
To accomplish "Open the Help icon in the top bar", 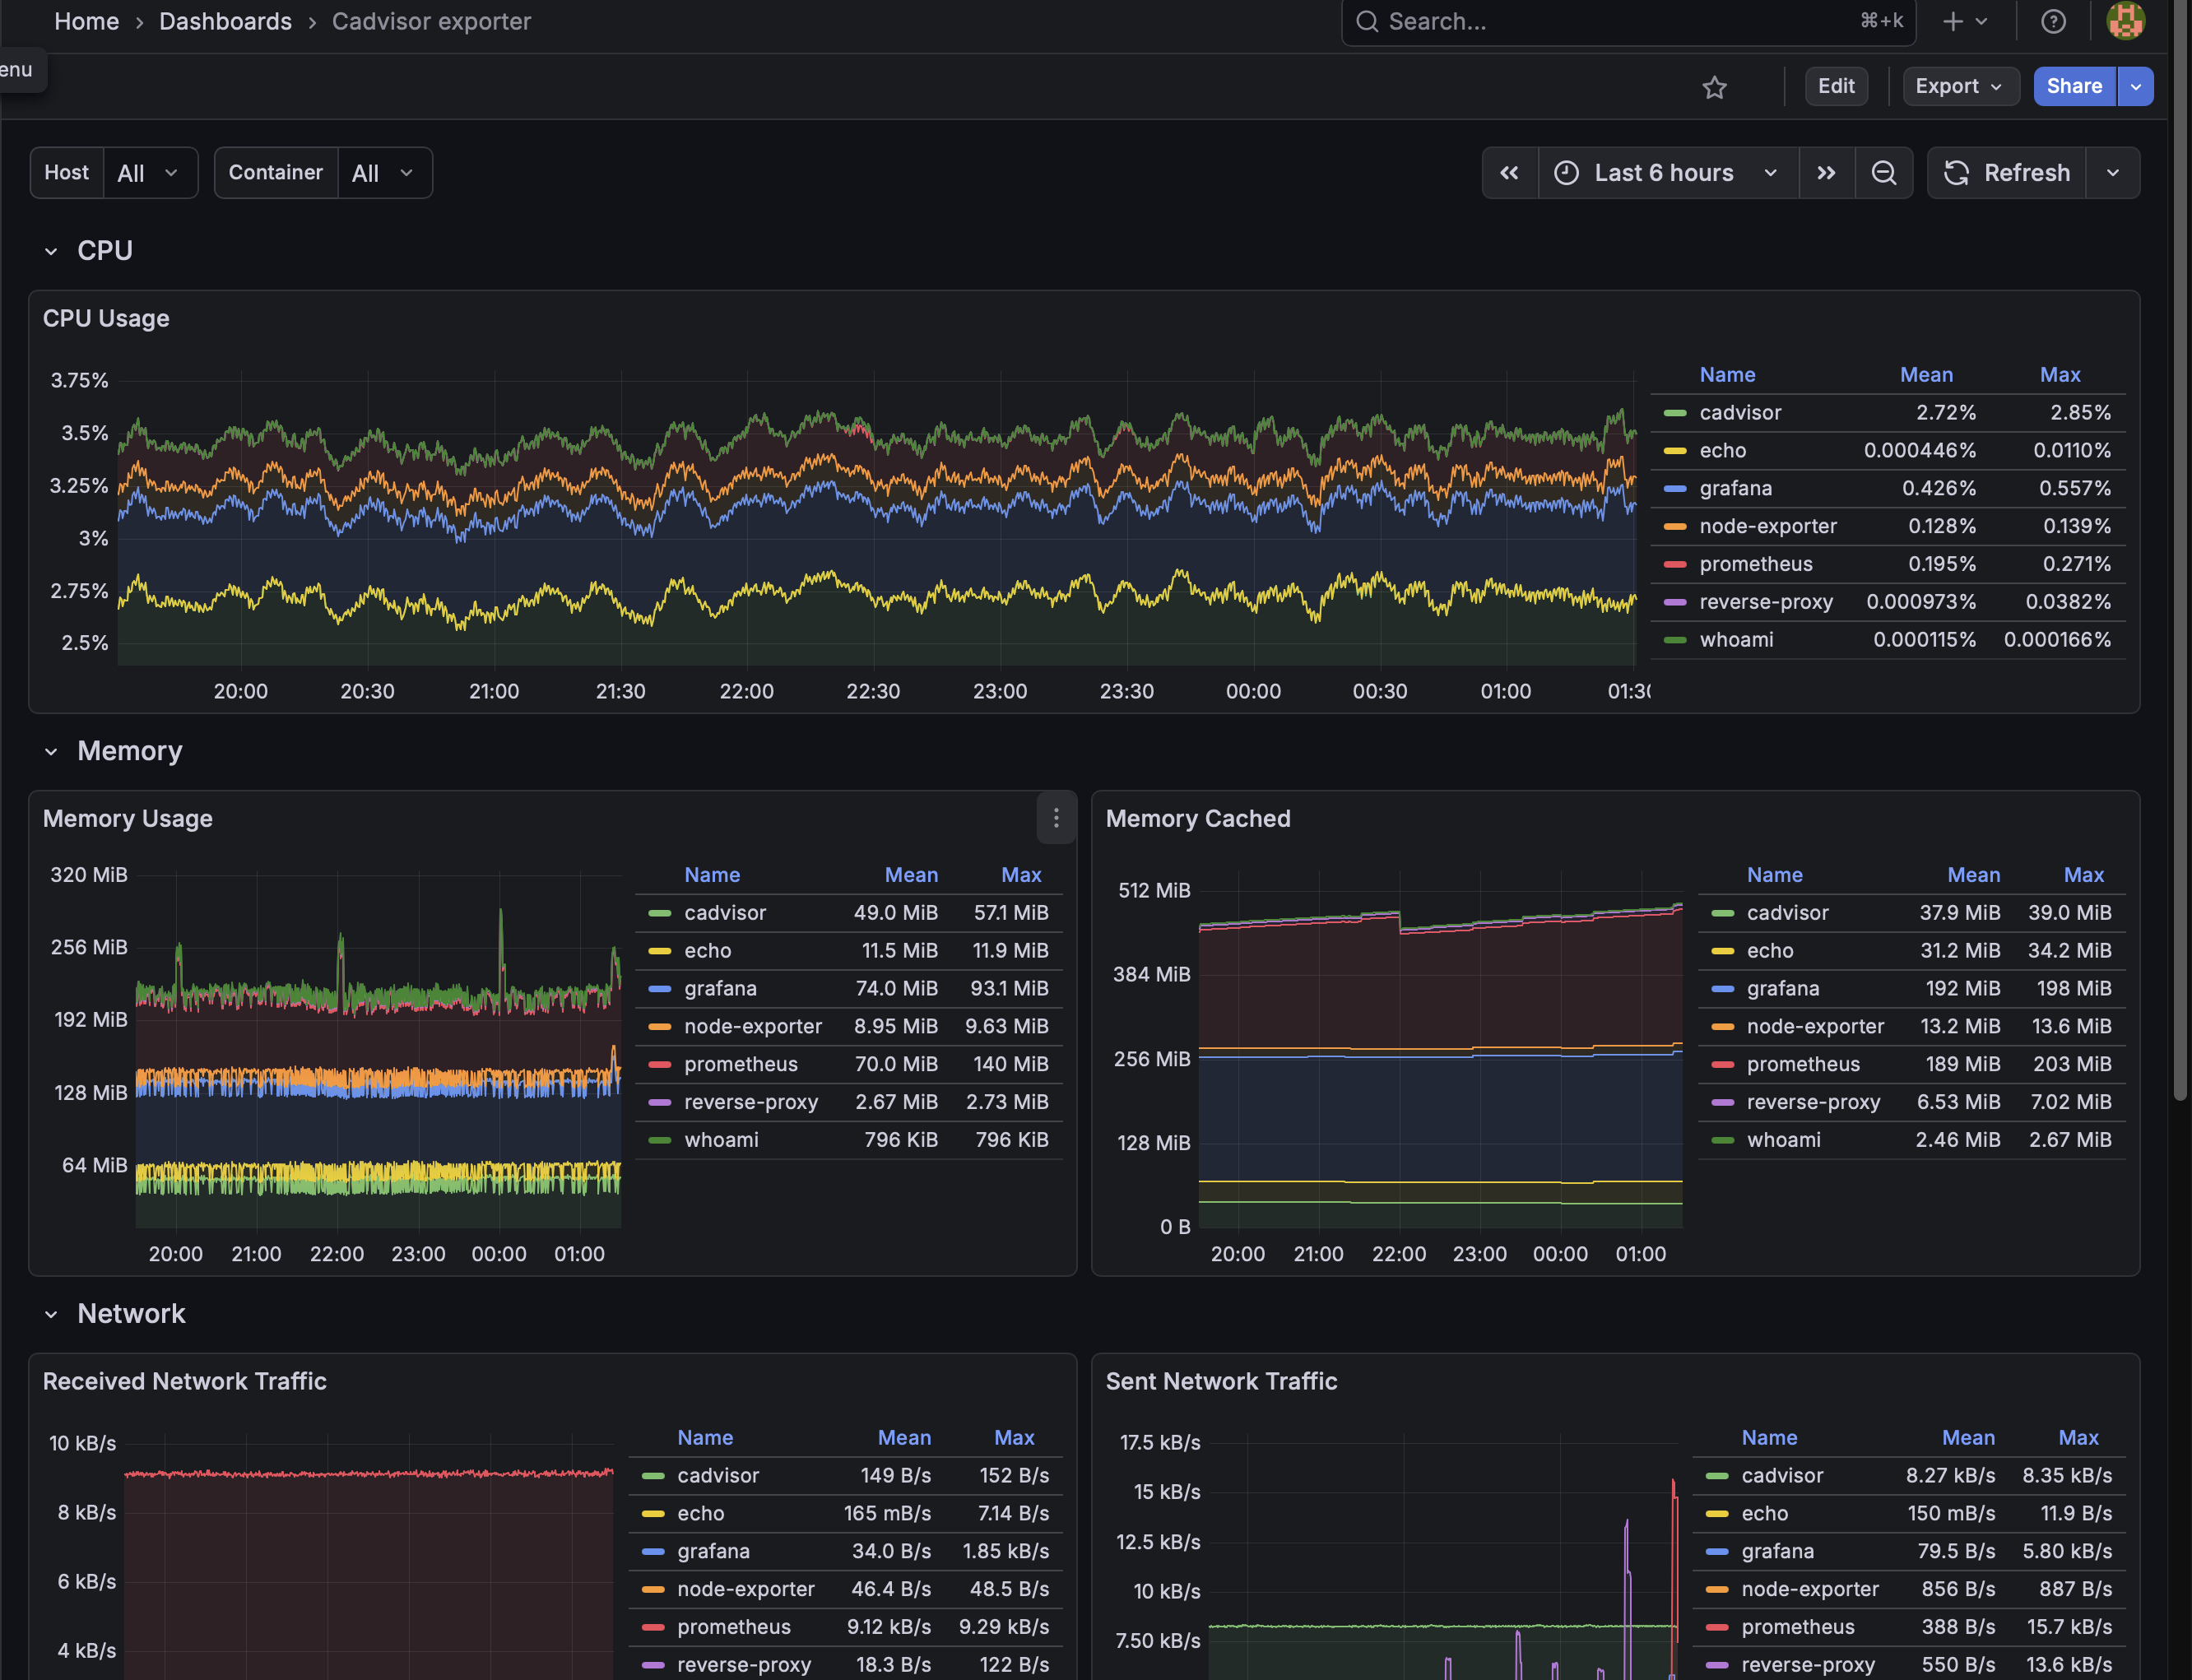I will point(2053,21).
